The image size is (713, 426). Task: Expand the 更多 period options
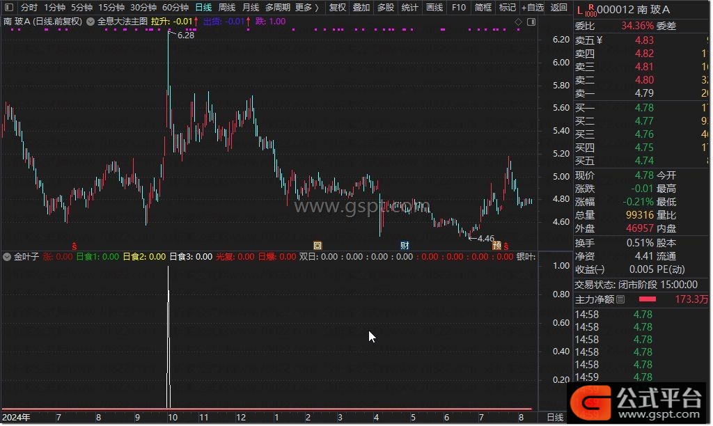pyautogui.click(x=307, y=7)
